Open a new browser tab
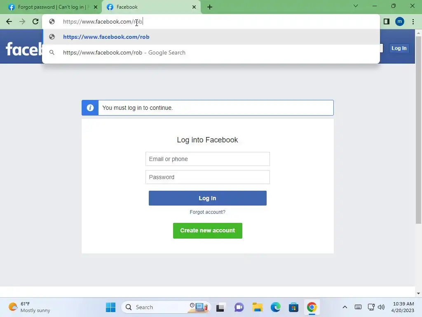Image resolution: width=422 pixels, height=317 pixels. [x=210, y=7]
